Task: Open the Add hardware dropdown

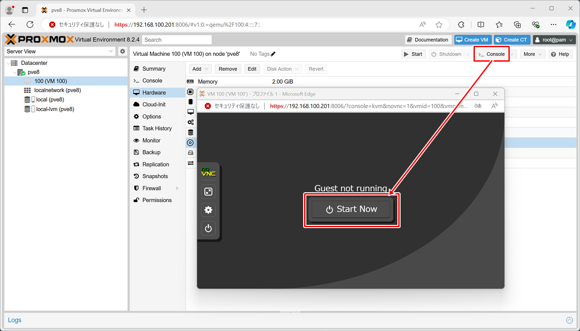Action: point(200,69)
